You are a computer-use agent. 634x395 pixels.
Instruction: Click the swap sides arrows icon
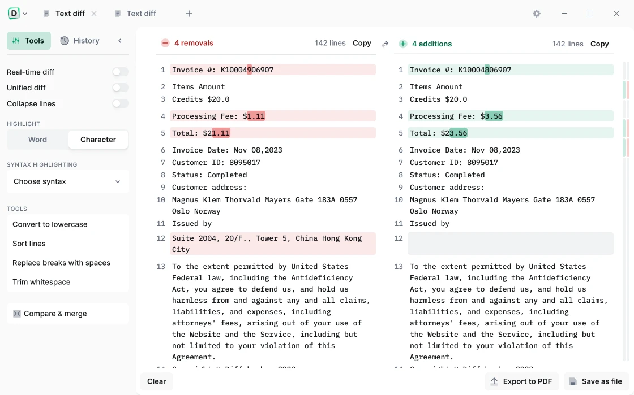click(x=385, y=44)
